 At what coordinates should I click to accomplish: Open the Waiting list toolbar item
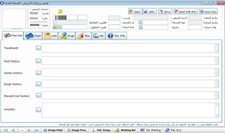pyautogui.click(x=125, y=130)
